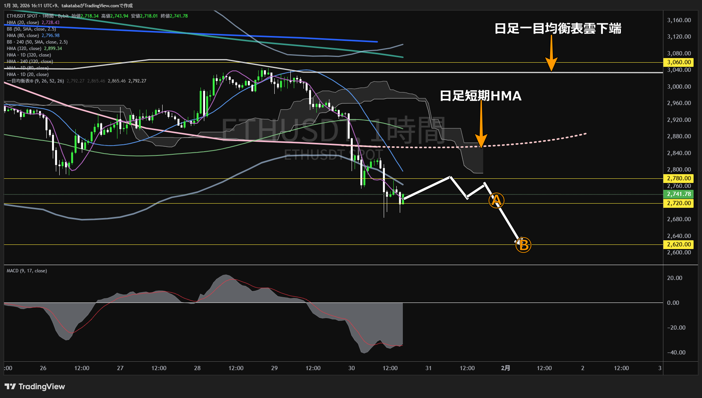Screen dimensions: 702x398
Task: Click the 3,000.00 value on price axis
Action: (x=679, y=87)
